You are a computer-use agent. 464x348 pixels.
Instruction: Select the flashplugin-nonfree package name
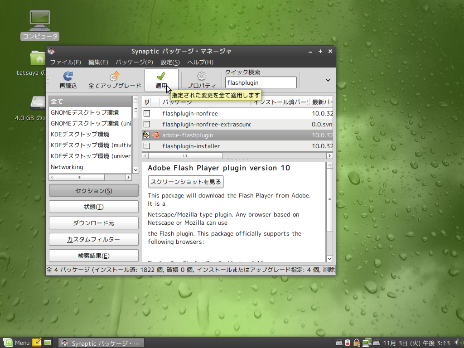click(190, 114)
